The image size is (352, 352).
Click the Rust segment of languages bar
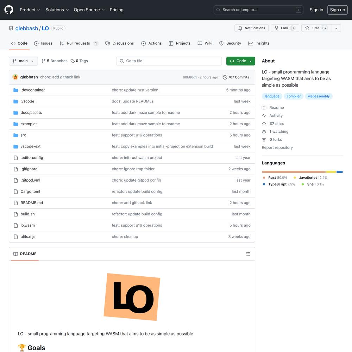click(294, 172)
